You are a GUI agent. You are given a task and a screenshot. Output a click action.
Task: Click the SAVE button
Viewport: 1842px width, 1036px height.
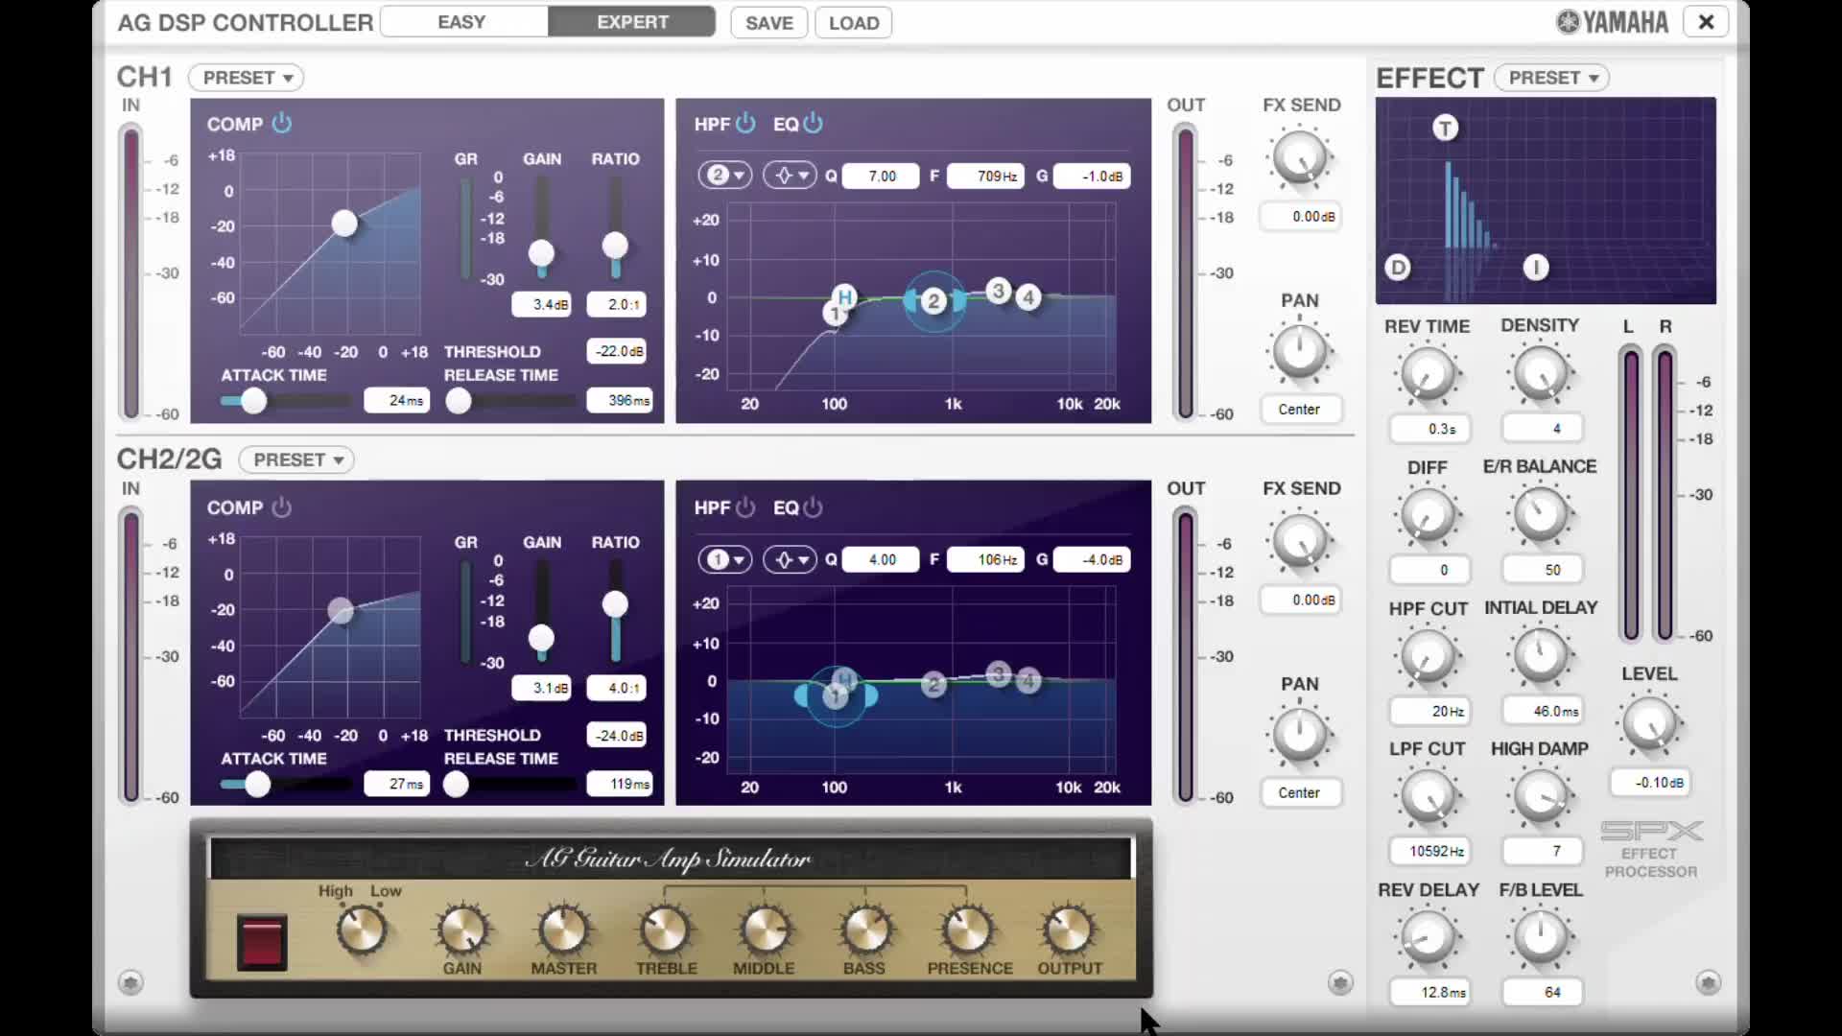(768, 23)
